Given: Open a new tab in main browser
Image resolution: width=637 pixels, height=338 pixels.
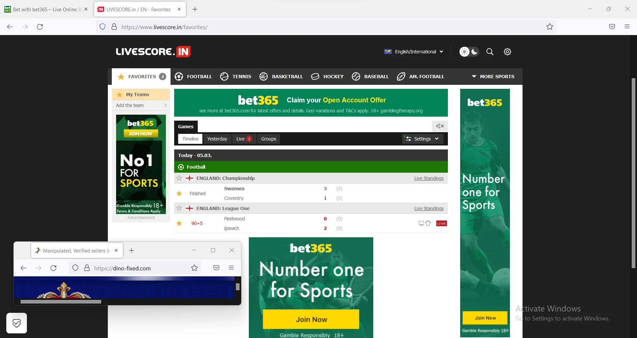Looking at the screenshot, I should [x=195, y=9].
